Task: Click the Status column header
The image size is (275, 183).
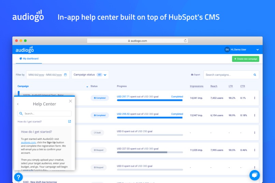Action: [x=94, y=86]
